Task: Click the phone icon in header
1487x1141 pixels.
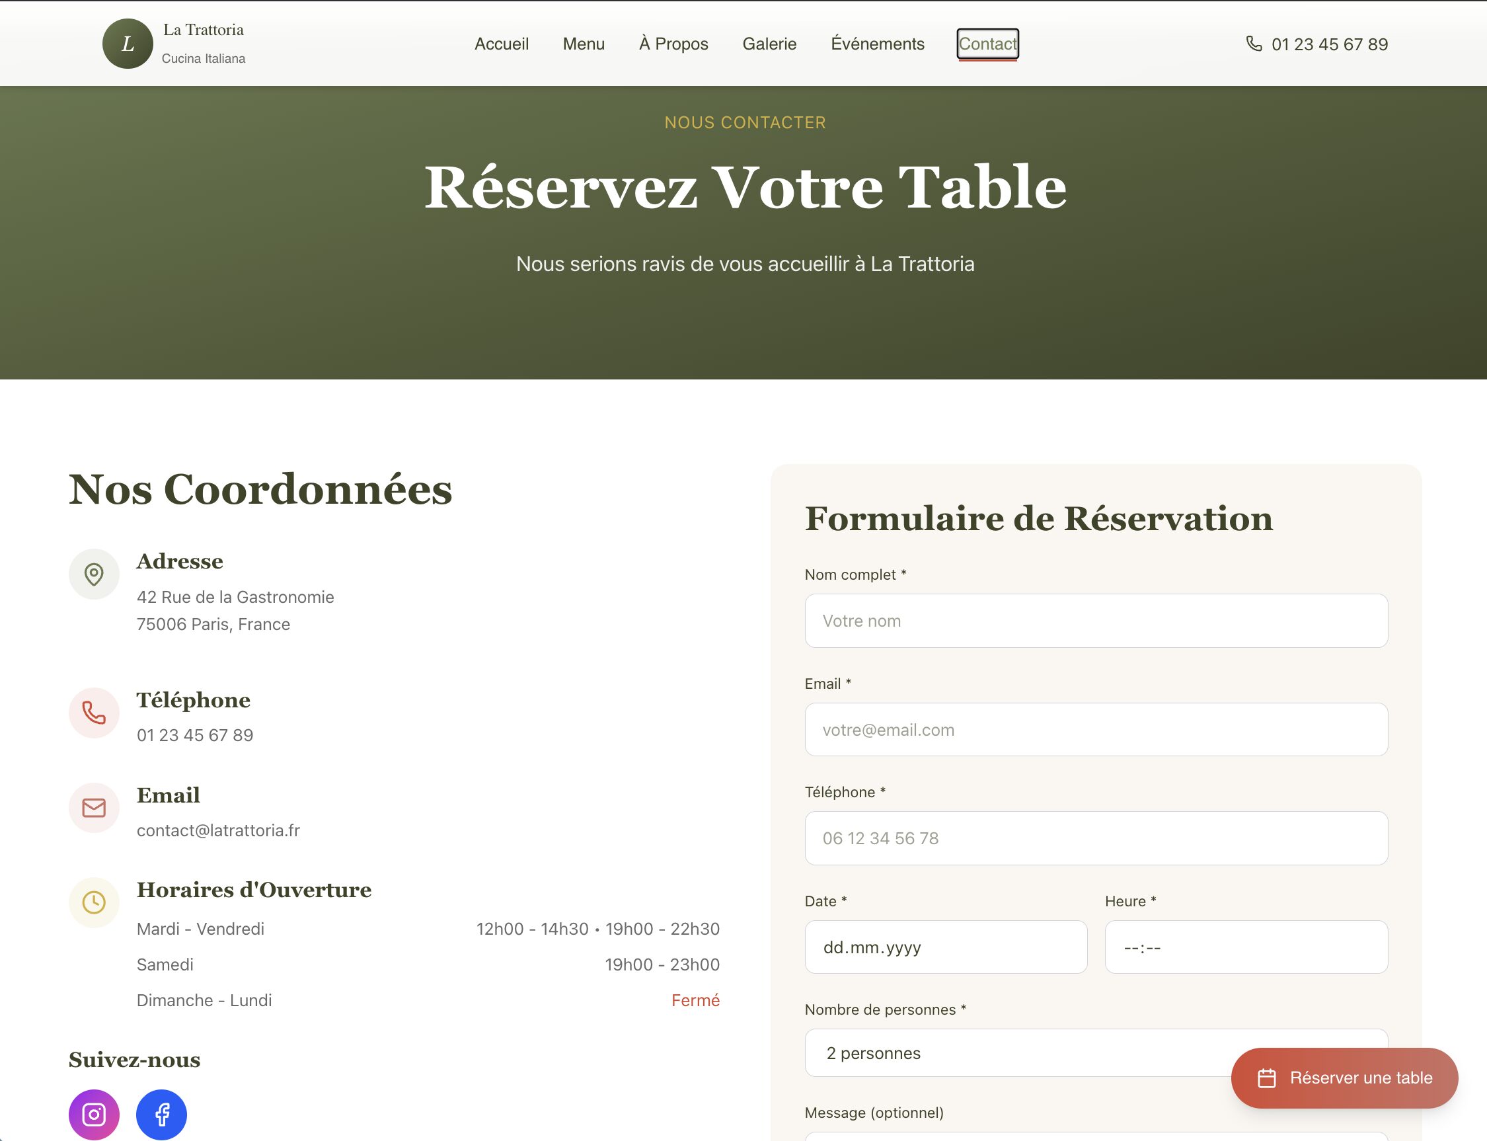Action: 1254,44
